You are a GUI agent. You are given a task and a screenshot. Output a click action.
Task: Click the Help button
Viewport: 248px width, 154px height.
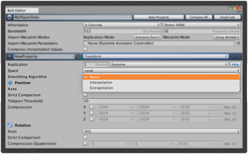(235, 65)
